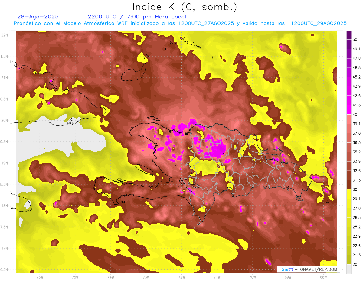Click the "Indice K (C, somb.)" title
This screenshot has height=281, width=363.
click(185, 7)
